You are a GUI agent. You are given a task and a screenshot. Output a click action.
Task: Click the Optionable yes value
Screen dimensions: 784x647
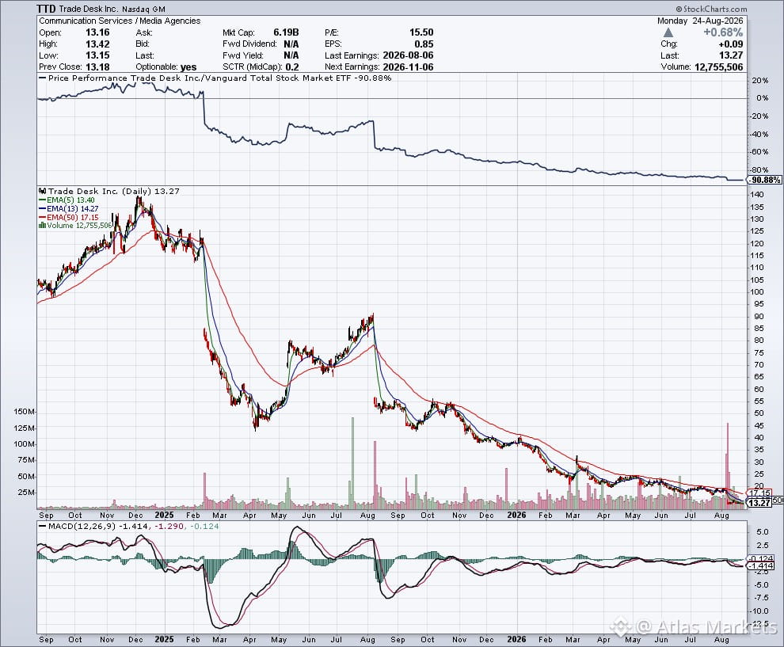click(188, 67)
